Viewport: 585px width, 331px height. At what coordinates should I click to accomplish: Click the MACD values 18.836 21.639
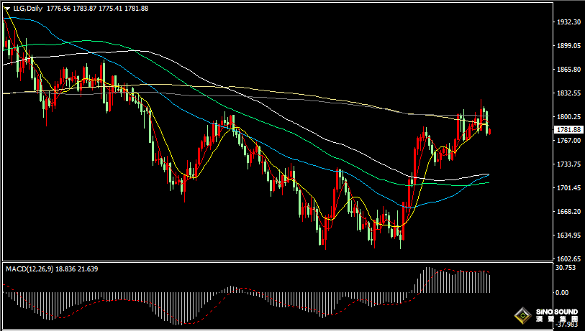point(77,269)
